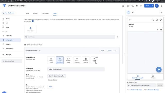
Task: Open the documentation pages icon in header
Action: 128,6
